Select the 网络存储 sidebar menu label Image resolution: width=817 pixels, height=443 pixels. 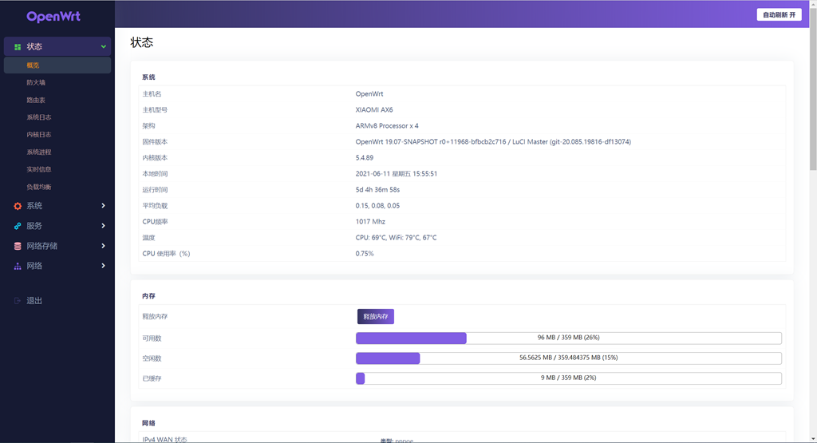click(x=42, y=246)
